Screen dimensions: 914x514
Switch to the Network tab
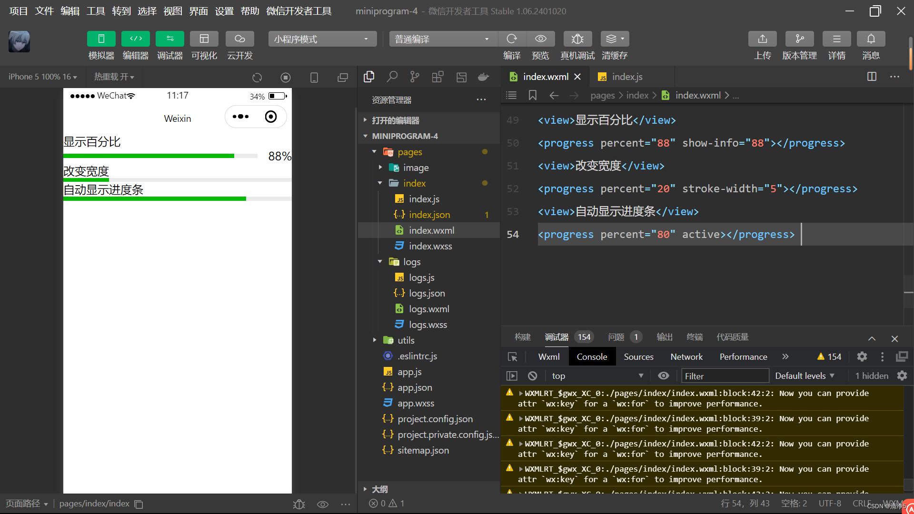tap(686, 357)
